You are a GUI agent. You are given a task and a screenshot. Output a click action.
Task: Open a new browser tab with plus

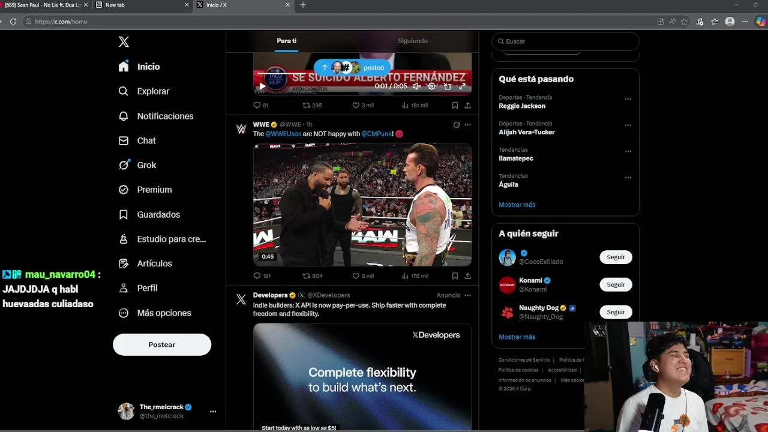coord(302,5)
